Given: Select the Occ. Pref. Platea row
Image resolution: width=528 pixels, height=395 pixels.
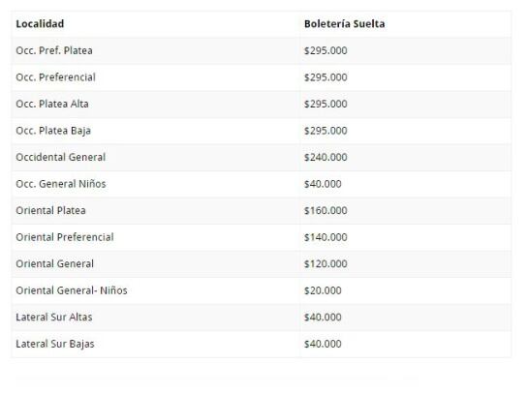Looking at the screenshot, I should pyautogui.click(x=262, y=50).
